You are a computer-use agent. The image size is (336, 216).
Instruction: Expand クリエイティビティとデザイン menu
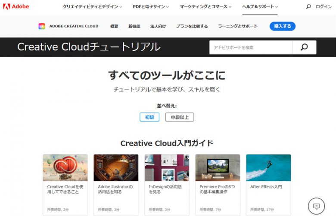pyautogui.click(x=92, y=6)
